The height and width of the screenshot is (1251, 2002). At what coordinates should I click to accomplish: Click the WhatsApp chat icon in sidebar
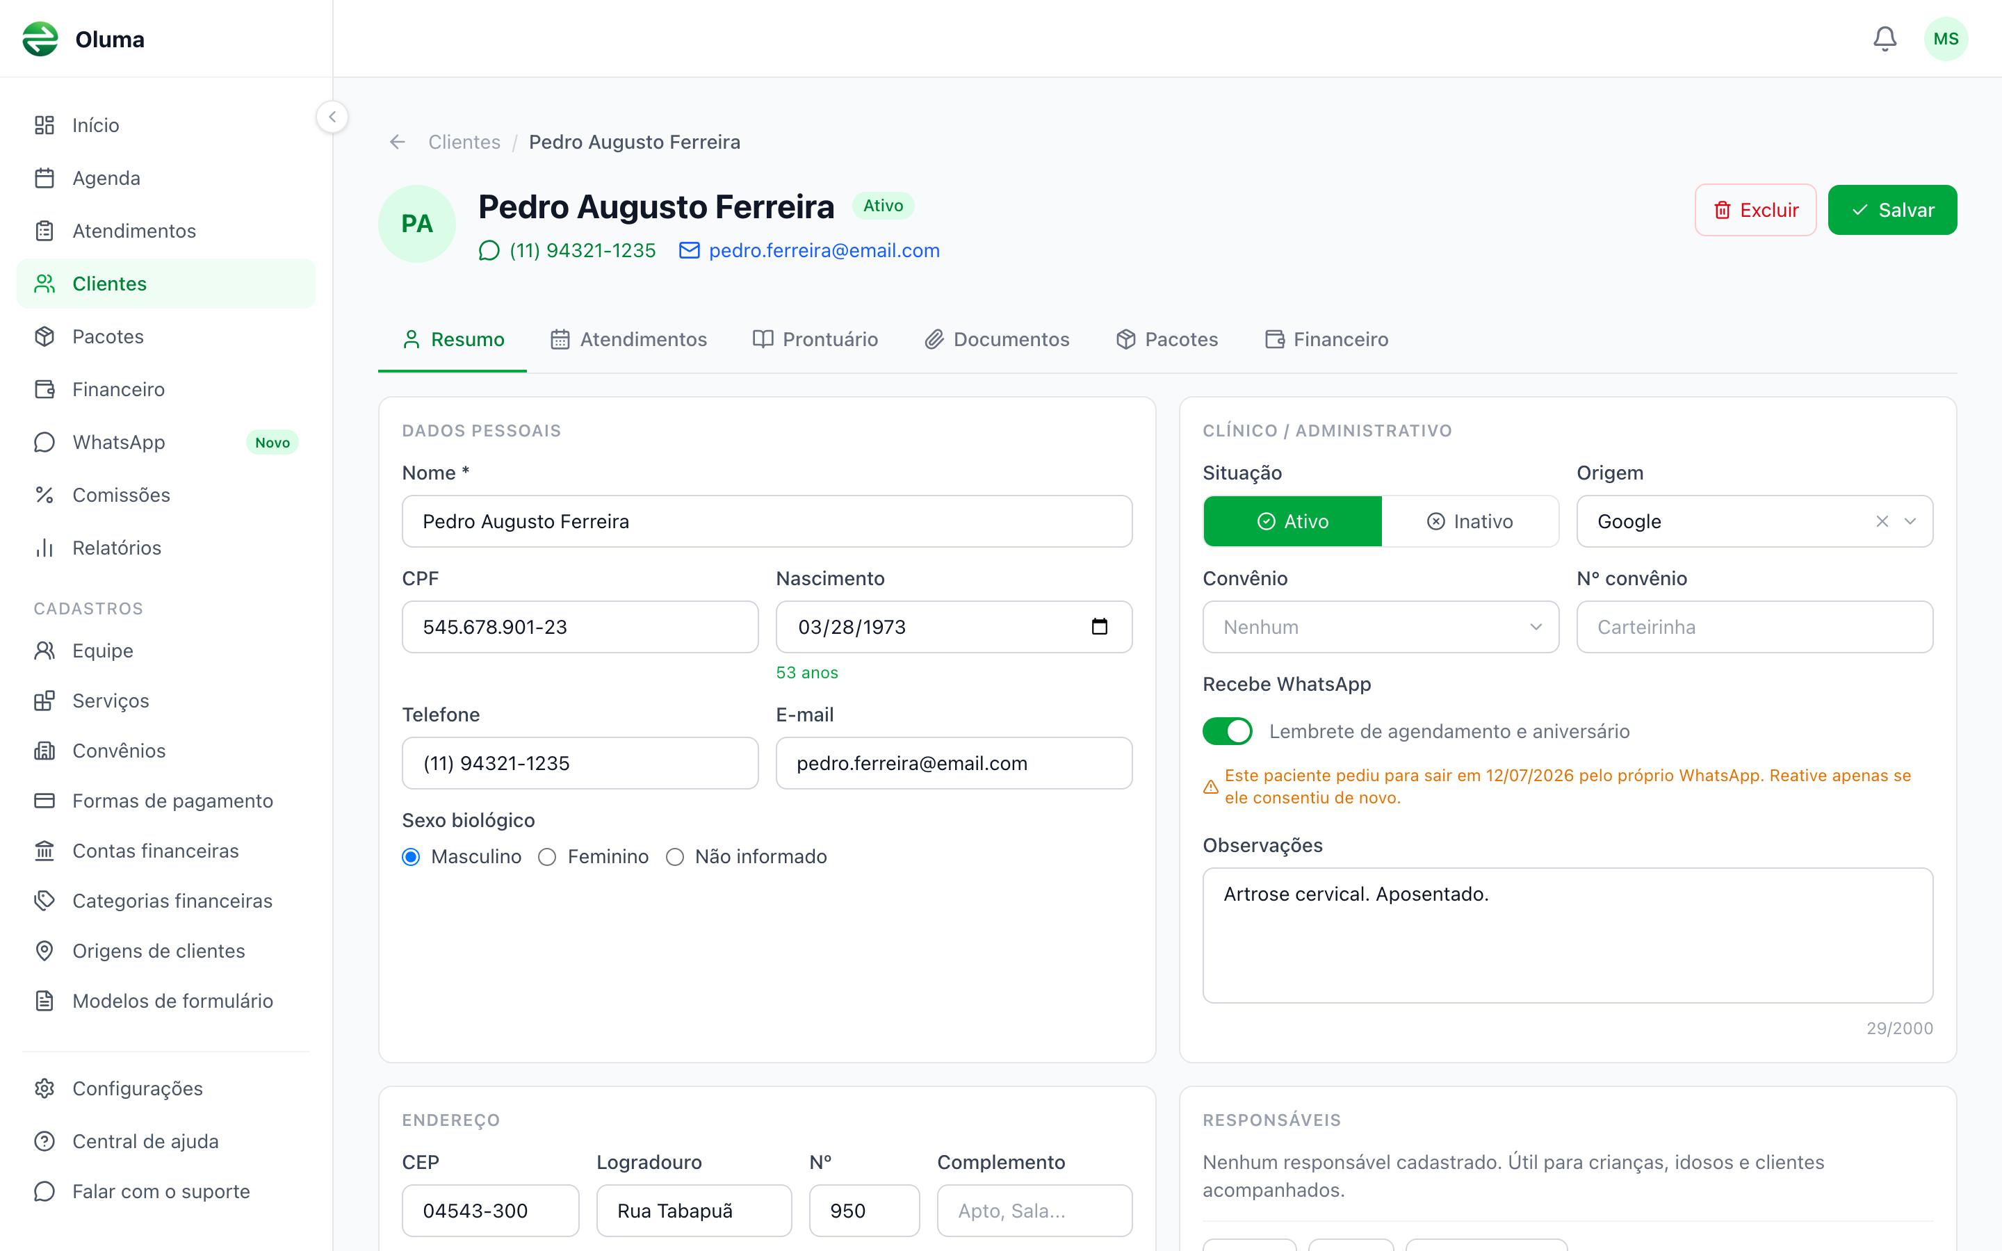[x=44, y=443]
